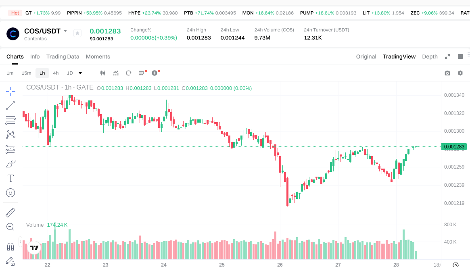Open the ruler measure tool
This screenshot has width=470, height=267.
pyautogui.click(x=10, y=212)
